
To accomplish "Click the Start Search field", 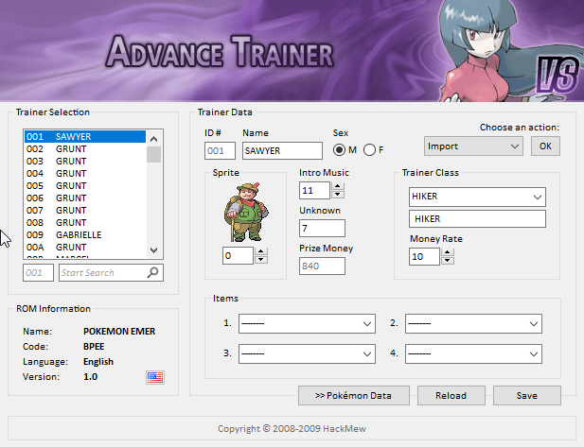I will pyautogui.click(x=111, y=272).
